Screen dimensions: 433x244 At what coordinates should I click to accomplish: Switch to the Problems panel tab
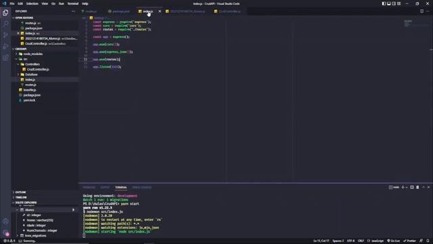pyautogui.click(x=89, y=187)
